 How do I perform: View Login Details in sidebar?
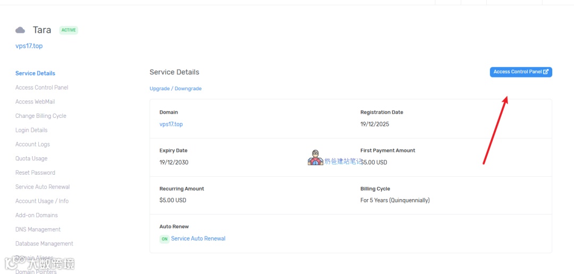[31, 130]
